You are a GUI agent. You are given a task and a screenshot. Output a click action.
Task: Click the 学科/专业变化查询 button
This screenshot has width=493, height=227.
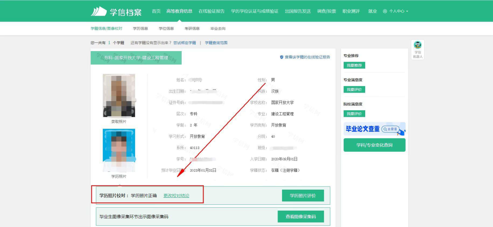pyautogui.click(x=374, y=145)
